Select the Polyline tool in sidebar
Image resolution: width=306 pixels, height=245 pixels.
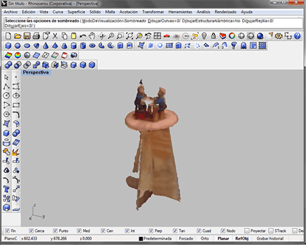(6, 86)
